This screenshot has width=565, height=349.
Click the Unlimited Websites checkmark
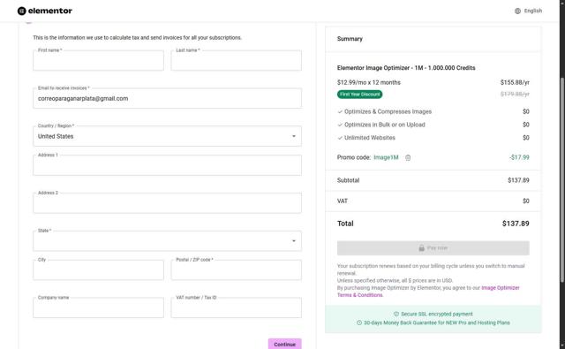click(x=340, y=138)
